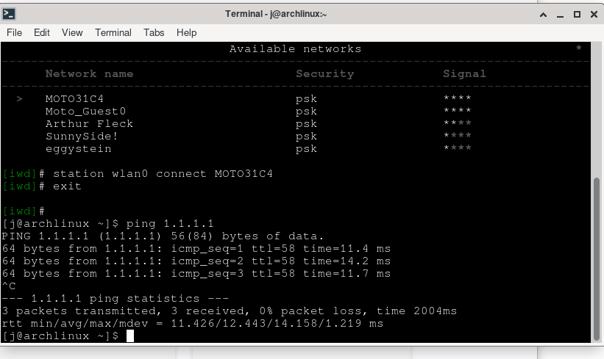The width and height of the screenshot is (604, 359).
Task: Click the Terminal window title text
Action: 276,14
